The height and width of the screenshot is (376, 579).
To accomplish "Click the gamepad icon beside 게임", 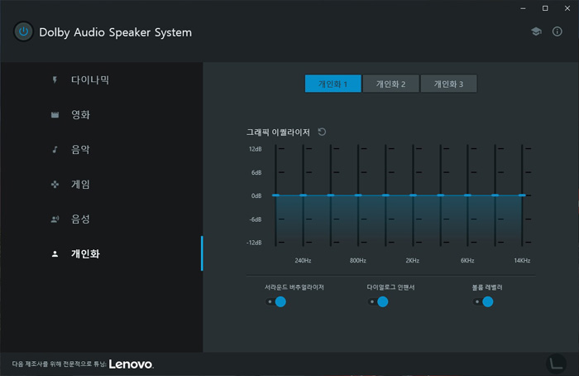I will (55, 184).
